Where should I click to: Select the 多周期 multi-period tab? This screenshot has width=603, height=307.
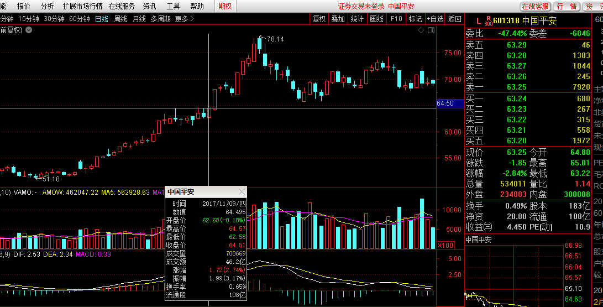[x=160, y=19]
